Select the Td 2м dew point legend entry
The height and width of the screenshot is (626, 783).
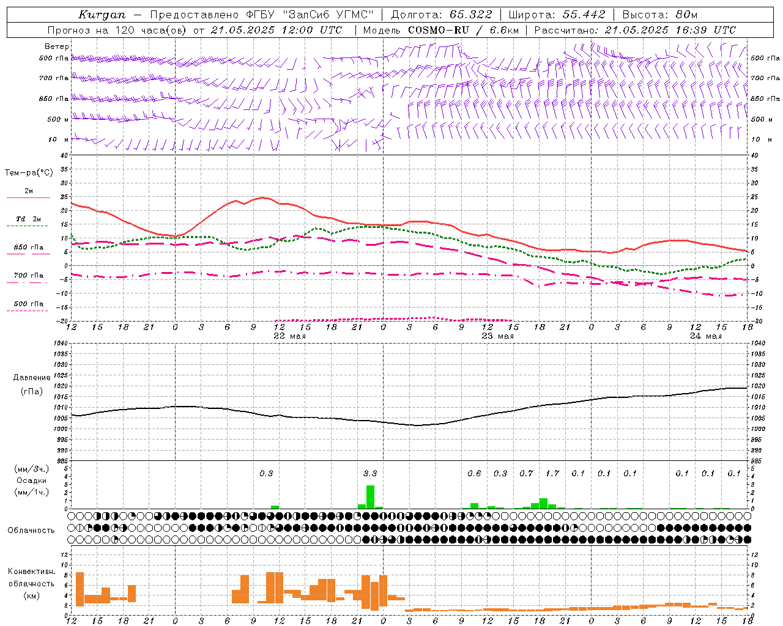coord(29,219)
